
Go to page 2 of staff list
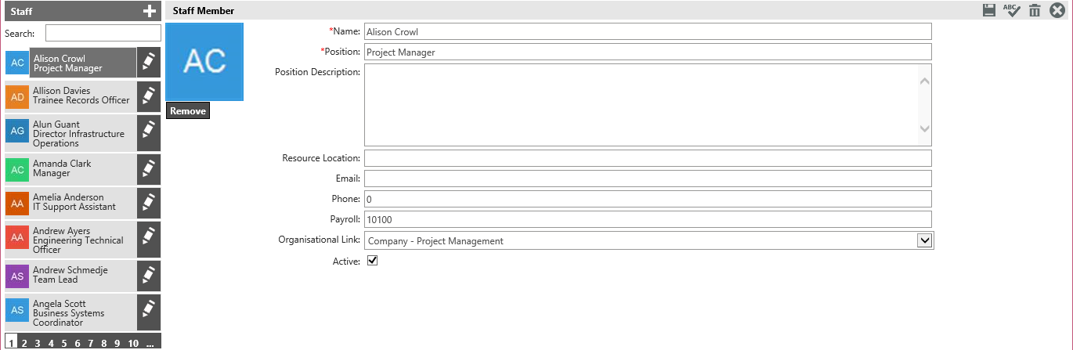pyautogui.click(x=24, y=343)
